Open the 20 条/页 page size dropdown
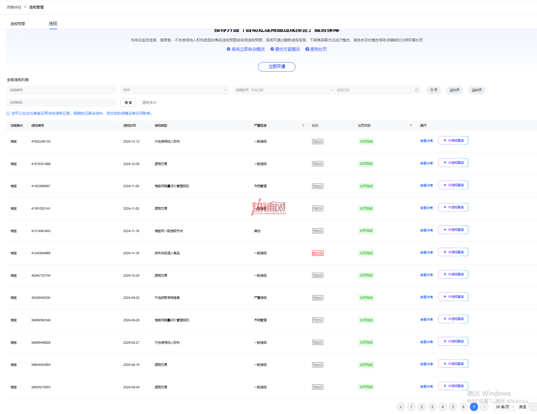 504,407
